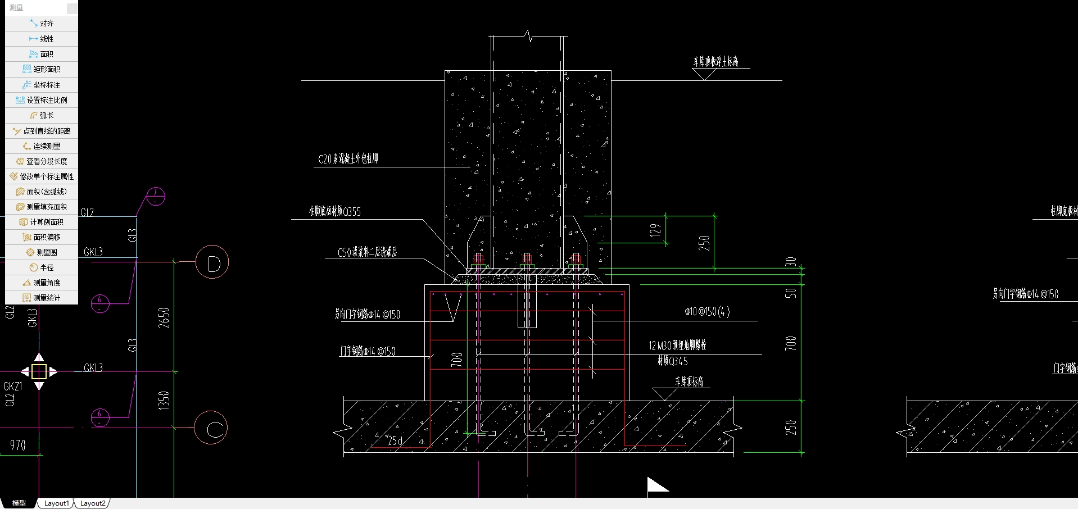Click the 2650 dimension text
This screenshot has height=509, width=1078.
[164, 317]
